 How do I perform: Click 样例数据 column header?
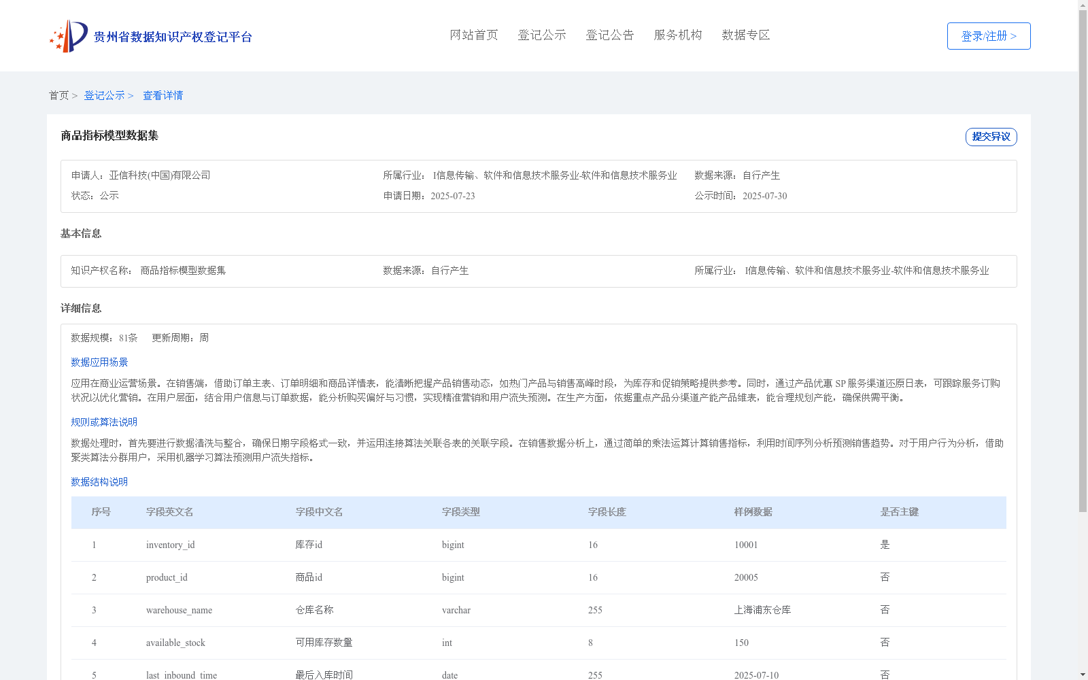(753, 512)
